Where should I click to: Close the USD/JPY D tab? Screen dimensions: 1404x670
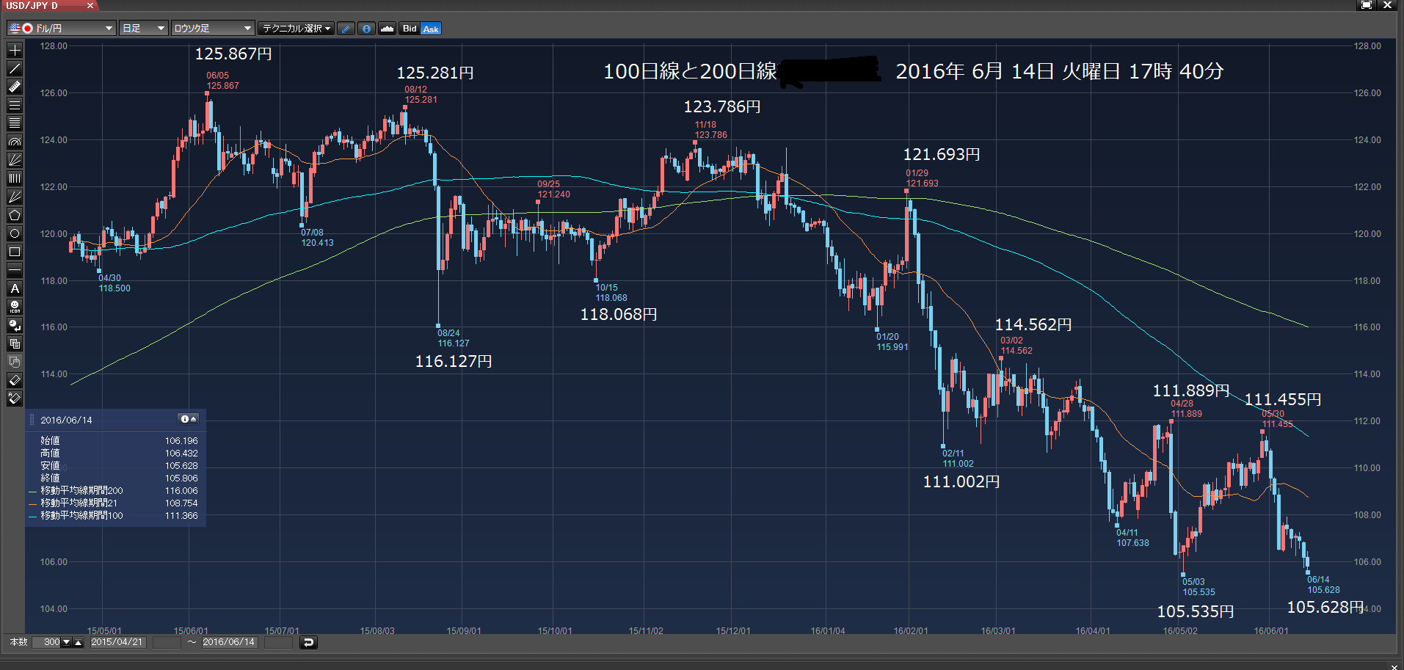tap(90, 5)
